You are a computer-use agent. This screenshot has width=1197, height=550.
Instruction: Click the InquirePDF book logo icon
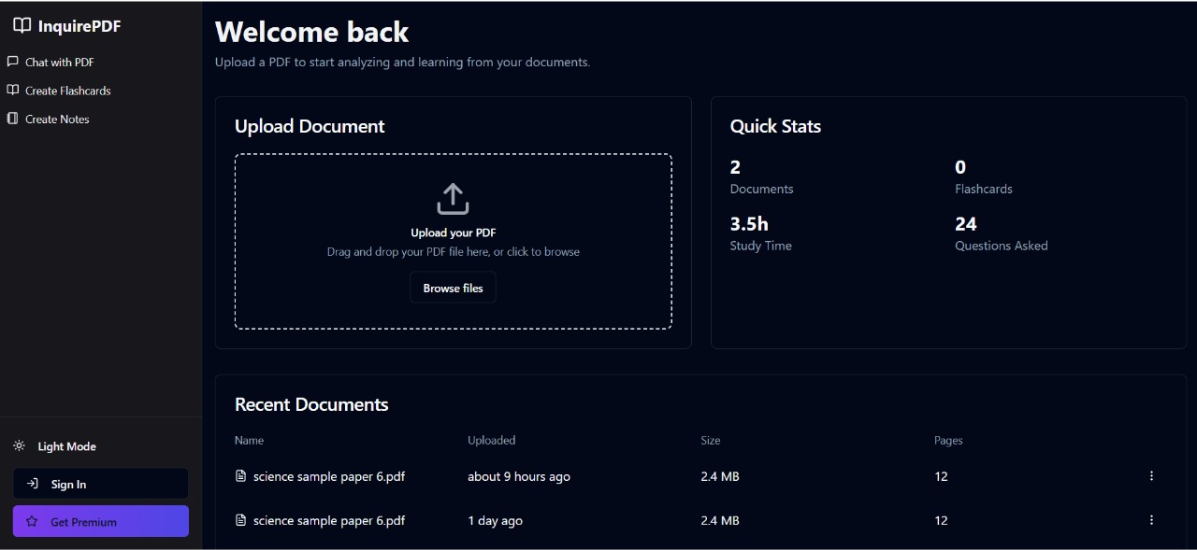pyautogui.click(x=22, y=26)
